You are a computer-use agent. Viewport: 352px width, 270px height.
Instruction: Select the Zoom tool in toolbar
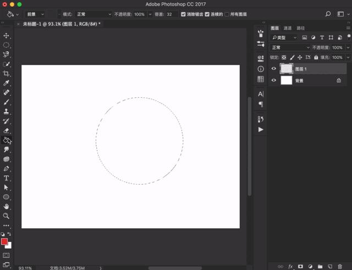click(x=7, y=216)
